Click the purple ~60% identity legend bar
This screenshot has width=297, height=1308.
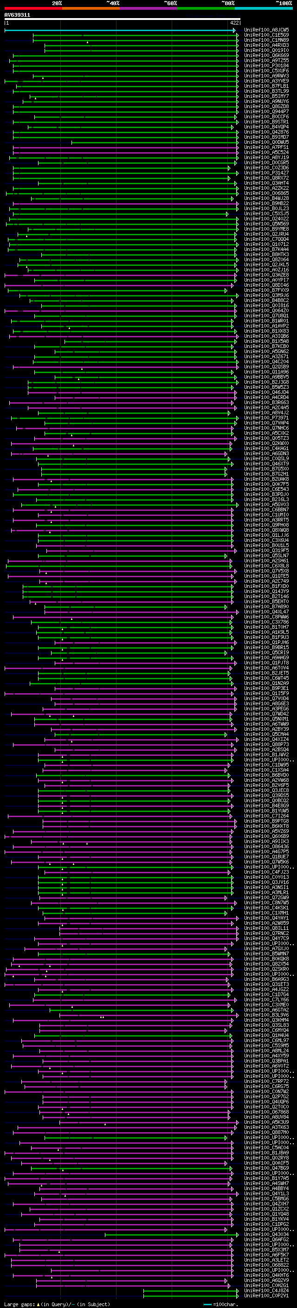[148, 8]
